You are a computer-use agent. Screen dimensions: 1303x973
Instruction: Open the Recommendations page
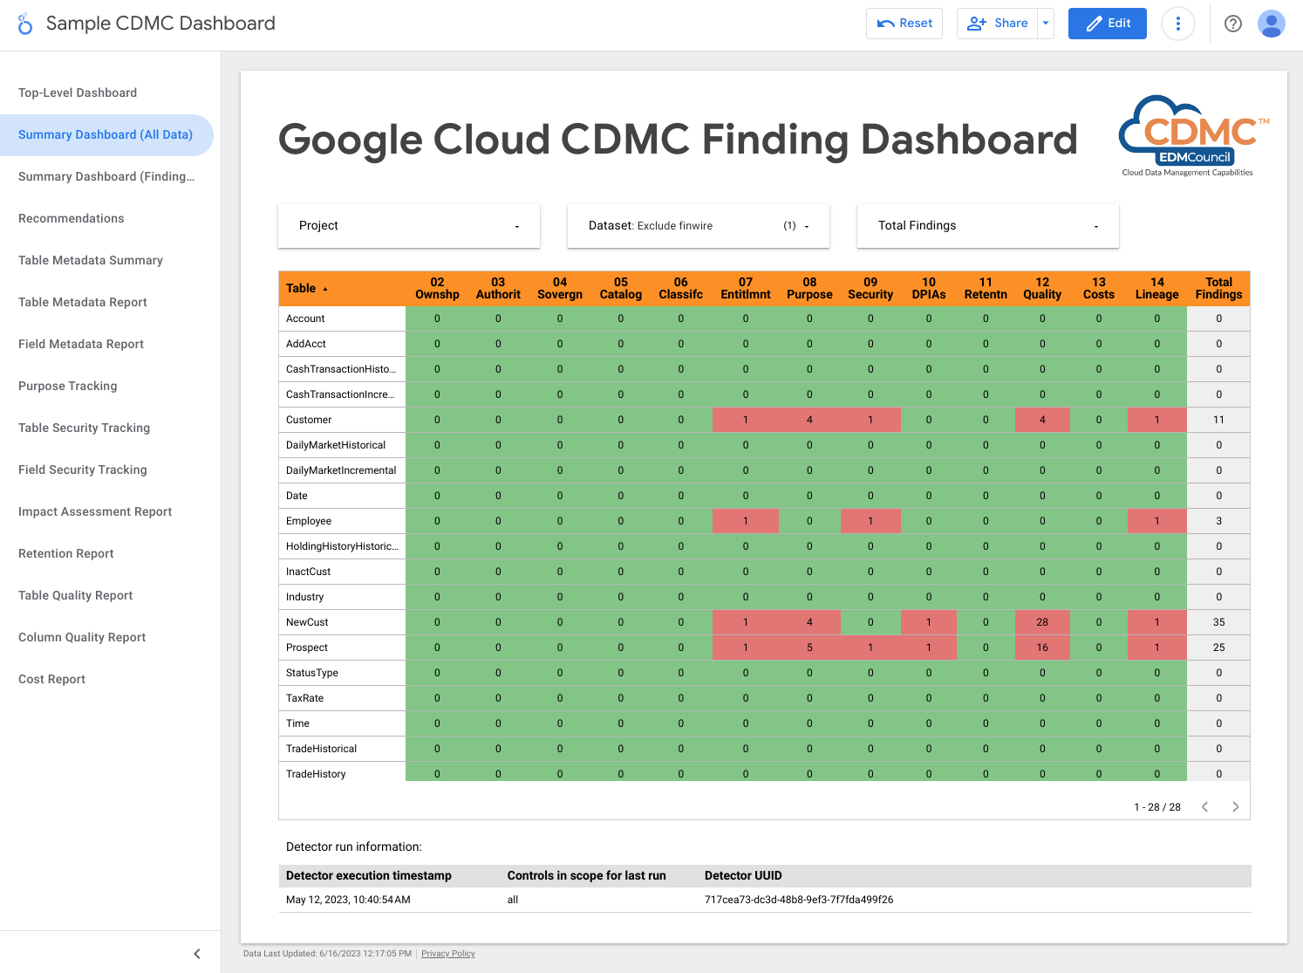(72, 218)
